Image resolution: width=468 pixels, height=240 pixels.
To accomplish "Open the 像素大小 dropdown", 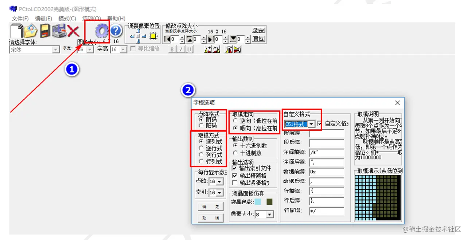I will [270, 215].
